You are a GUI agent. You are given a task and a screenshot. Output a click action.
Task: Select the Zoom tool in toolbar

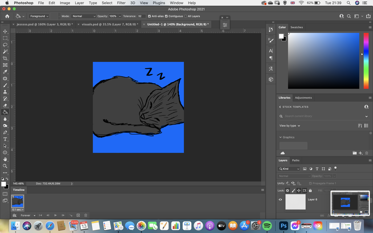pos(5,166)
